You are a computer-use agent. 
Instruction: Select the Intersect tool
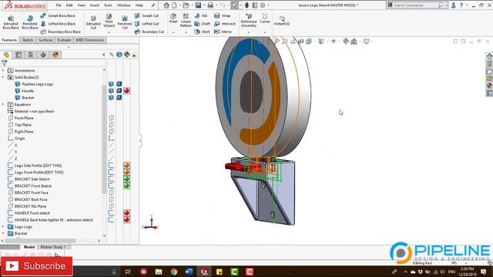(224, 24)
